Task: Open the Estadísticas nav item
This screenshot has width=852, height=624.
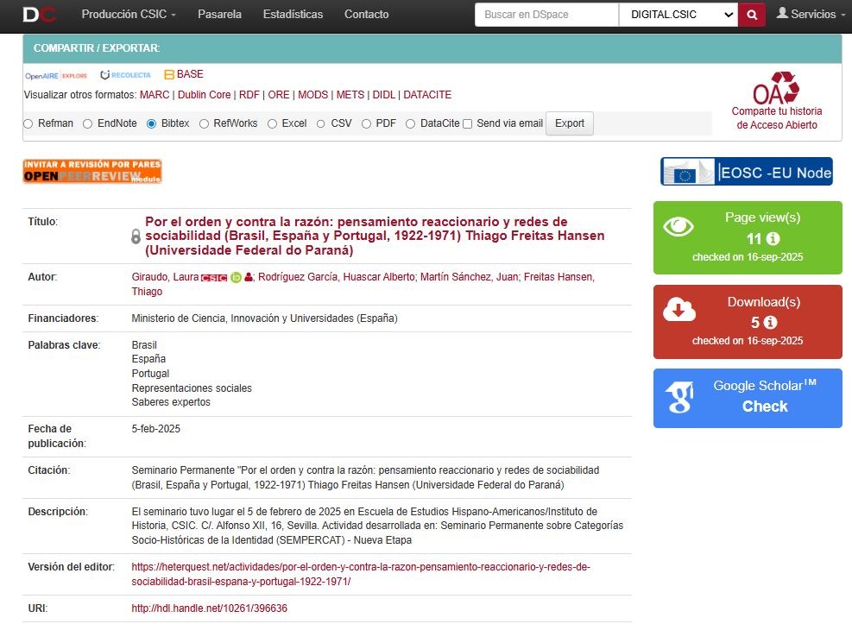Action: click(x=293, y=14)
